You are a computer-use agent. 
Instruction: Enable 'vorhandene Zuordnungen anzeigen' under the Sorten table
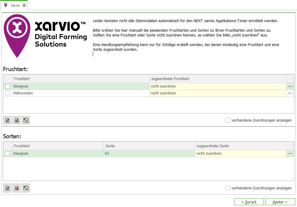click(x=228, y=188)
